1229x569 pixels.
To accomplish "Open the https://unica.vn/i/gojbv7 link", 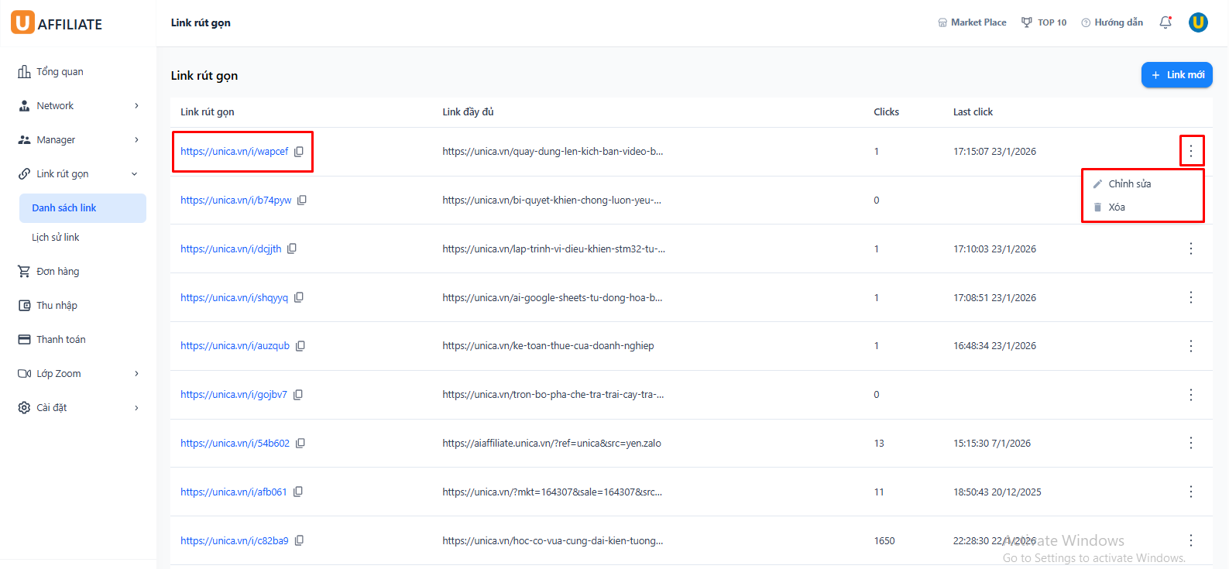I will (x=233, y=395).
